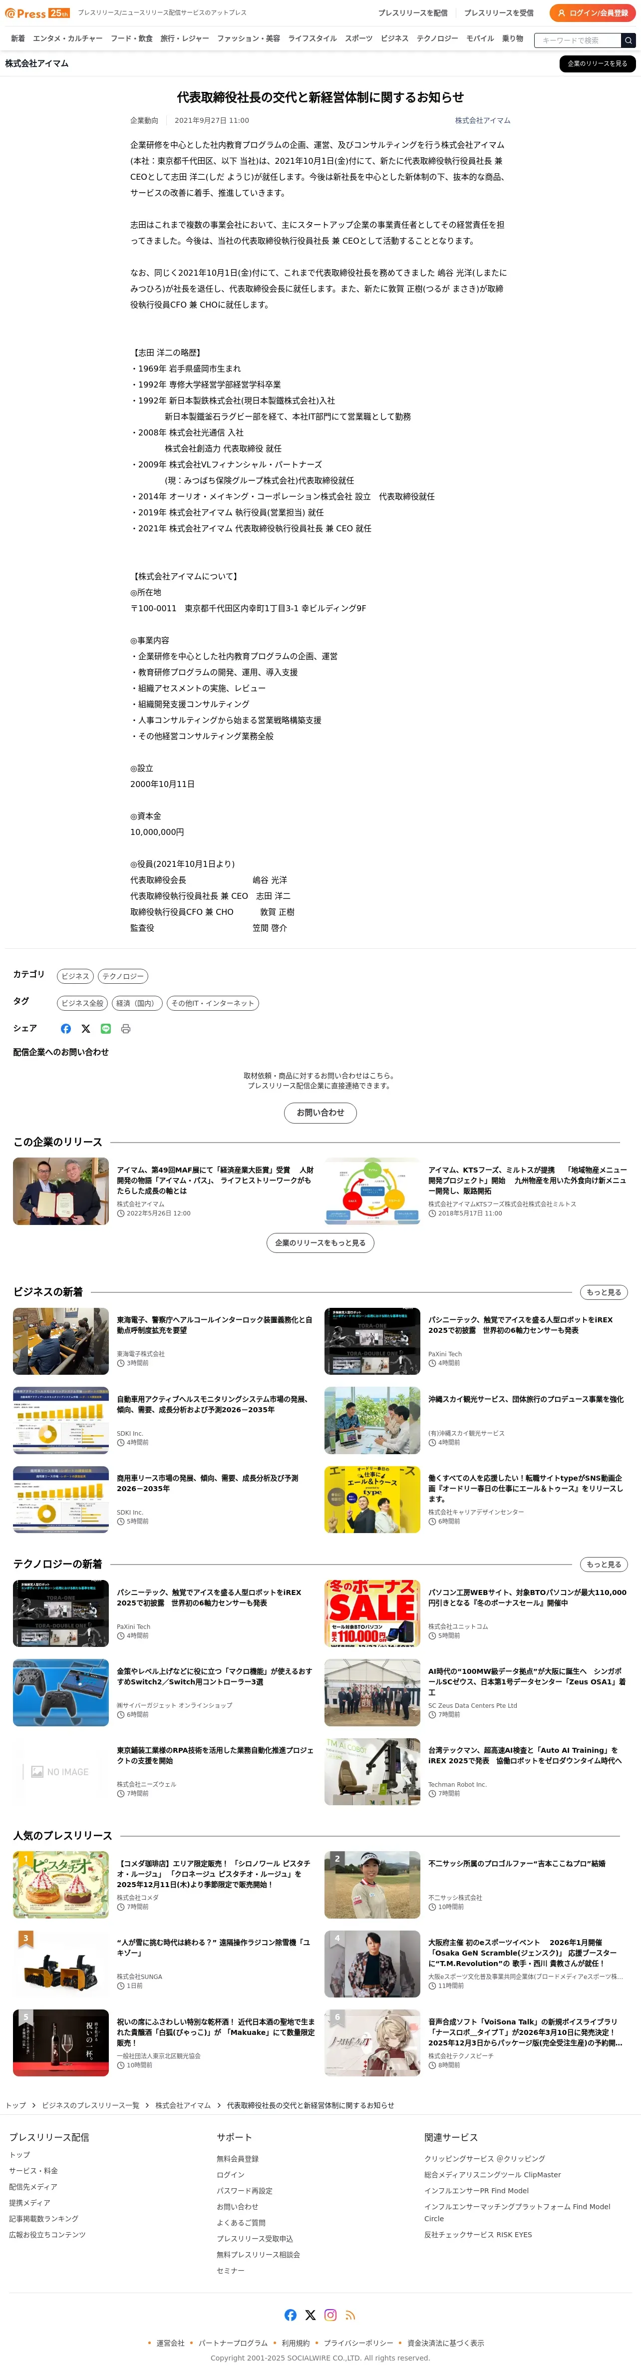
Task: Open footer サービス・料金 link
Action: coord(33,2170)
